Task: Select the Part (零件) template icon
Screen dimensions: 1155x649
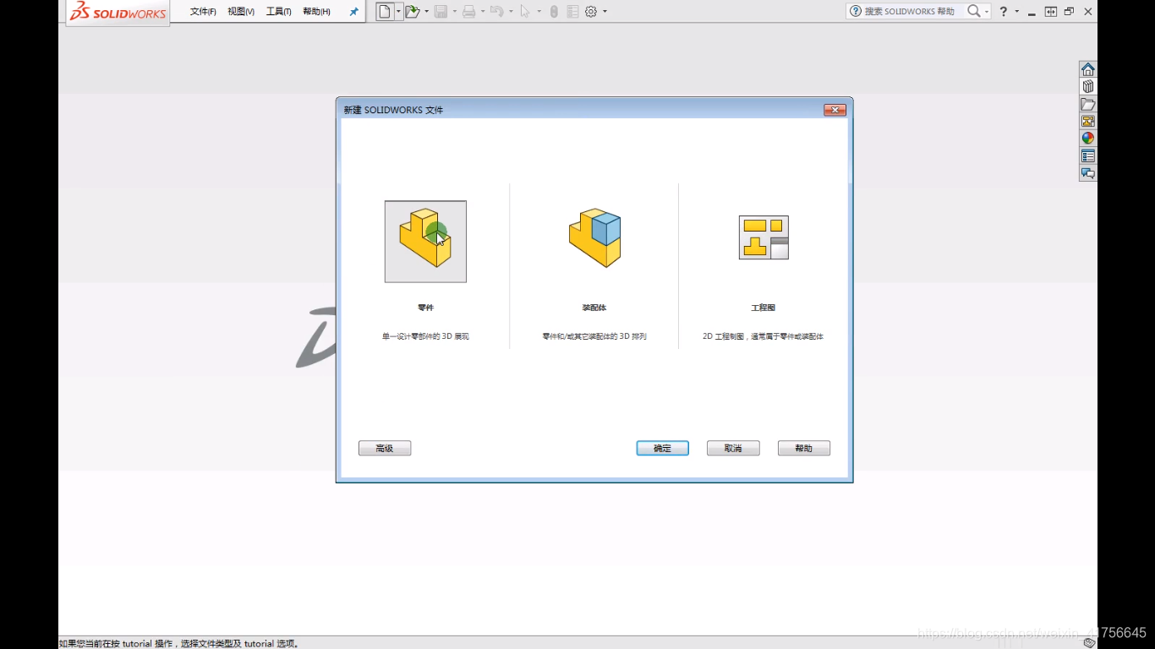Action: (425, 241)
